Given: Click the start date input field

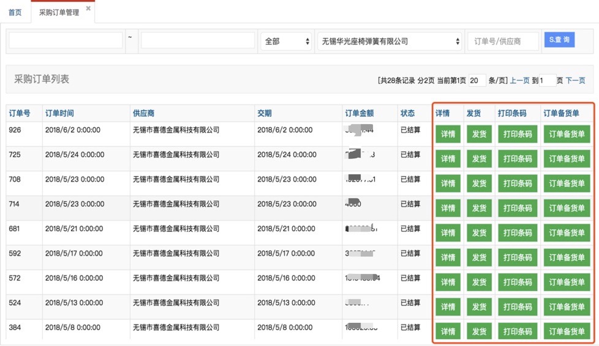Looking at the screenshot, I should (66, 40).
